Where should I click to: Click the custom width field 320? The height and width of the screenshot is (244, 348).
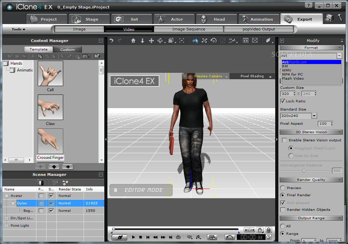click(x=286, y=94)
